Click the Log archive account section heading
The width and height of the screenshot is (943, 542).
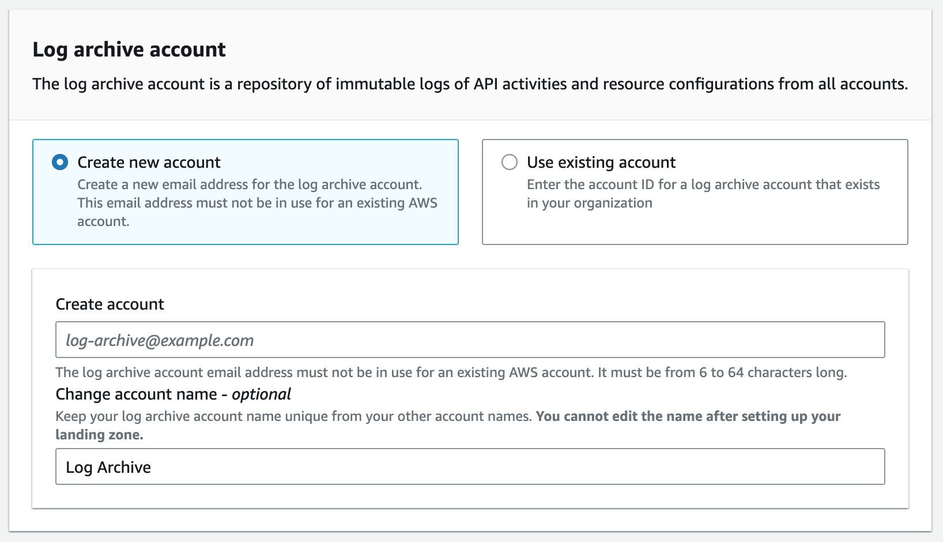[x=129, y=50]
